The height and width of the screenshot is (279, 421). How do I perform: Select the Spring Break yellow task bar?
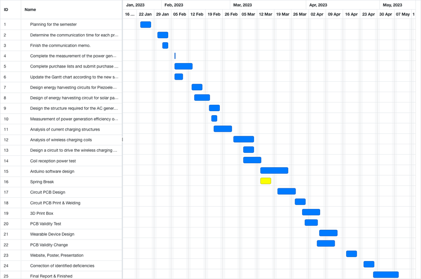click(265, 181)
